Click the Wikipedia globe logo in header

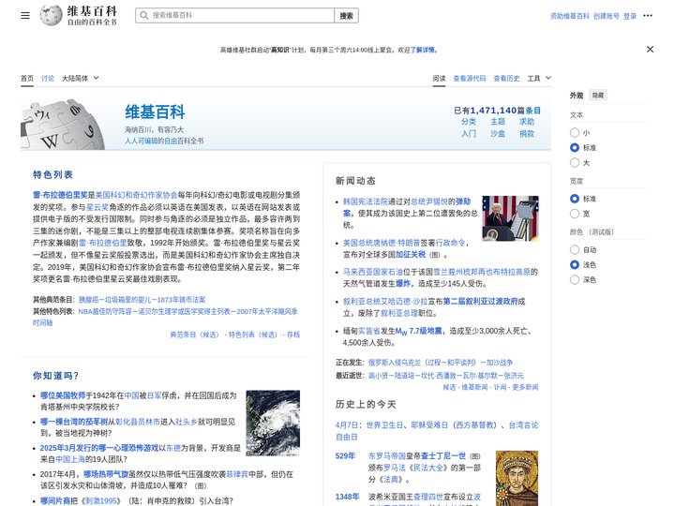click(x=52, y=16)
